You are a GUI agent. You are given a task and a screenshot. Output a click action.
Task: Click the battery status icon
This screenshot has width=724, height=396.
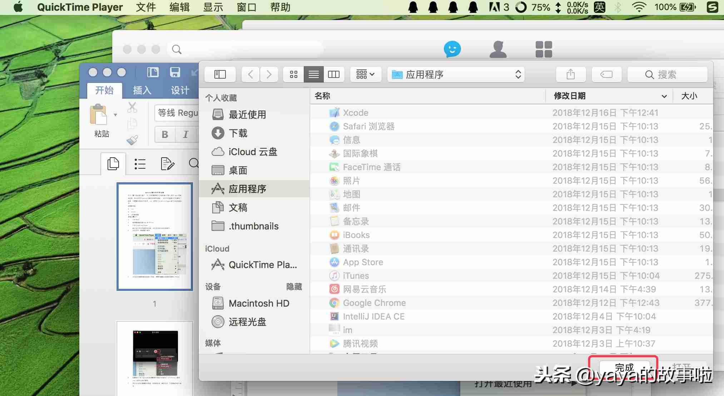pos(688,7)
